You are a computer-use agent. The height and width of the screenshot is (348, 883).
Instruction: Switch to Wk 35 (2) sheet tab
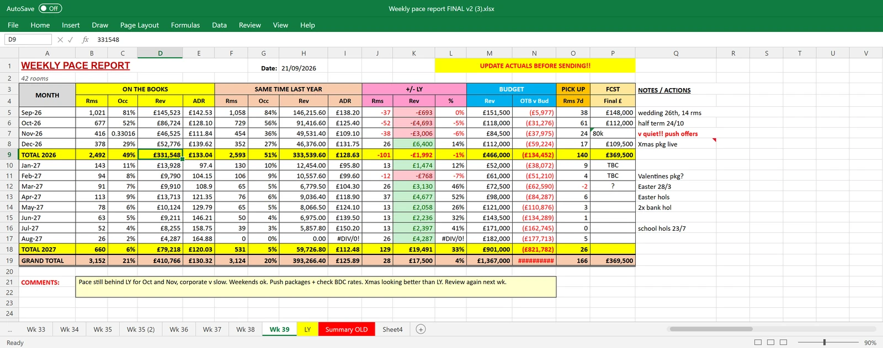click(141, 329)
